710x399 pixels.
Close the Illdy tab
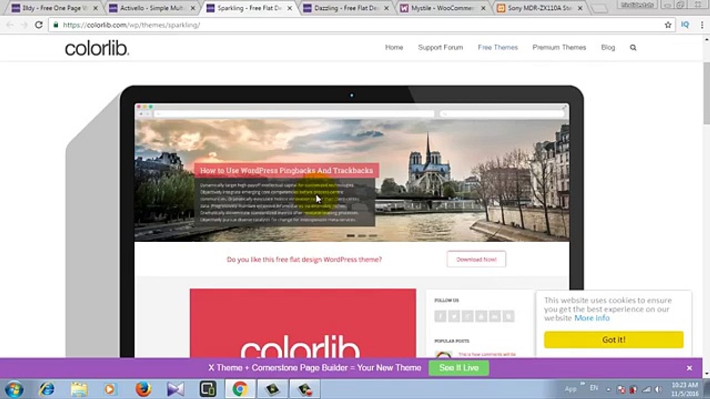pyautogui.click(x=95, y=8)
